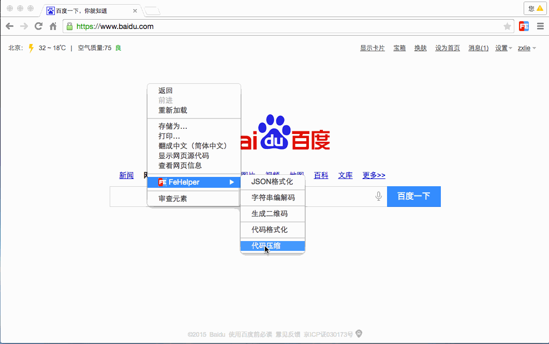The height and width of the screenshot is (344, 549).
Task: Choose 代码格式化 in FeHelper submenu
Action: (272, 230)
